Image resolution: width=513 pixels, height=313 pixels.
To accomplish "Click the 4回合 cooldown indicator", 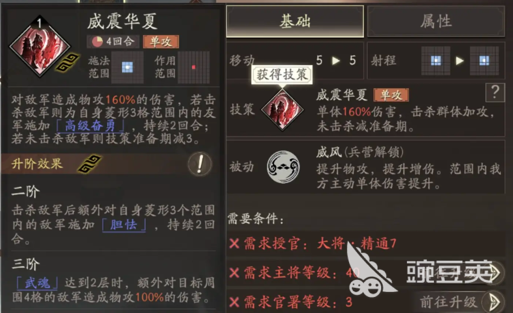I will (x=113, y=41).
